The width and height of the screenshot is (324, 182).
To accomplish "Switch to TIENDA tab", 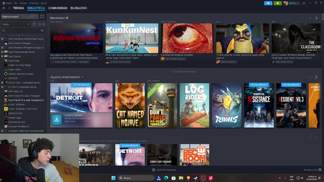I will coord(18,8).
